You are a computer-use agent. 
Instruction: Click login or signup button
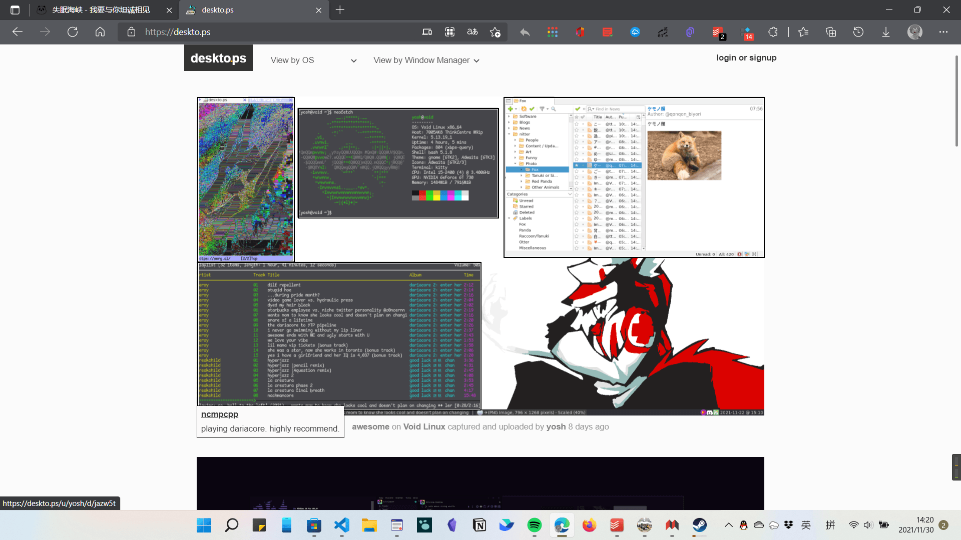[746, 57]
